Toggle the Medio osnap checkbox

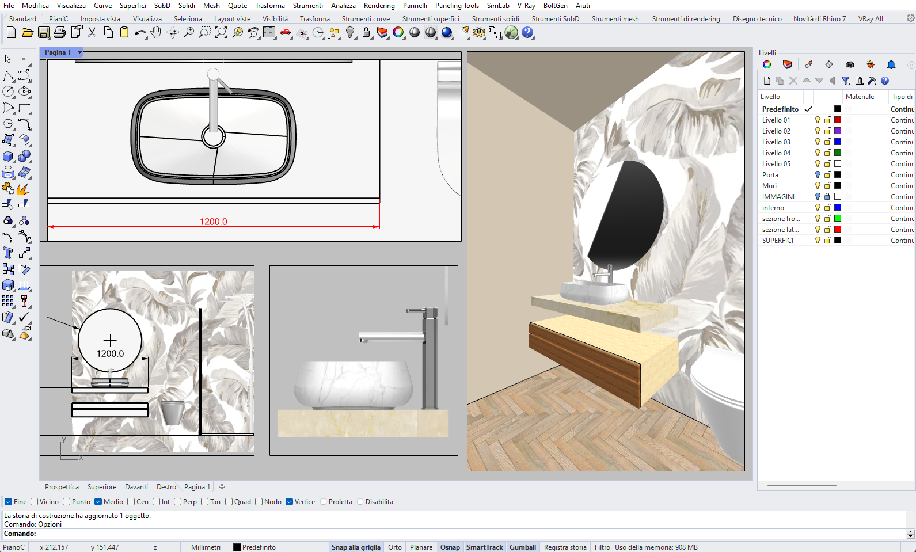98,502
